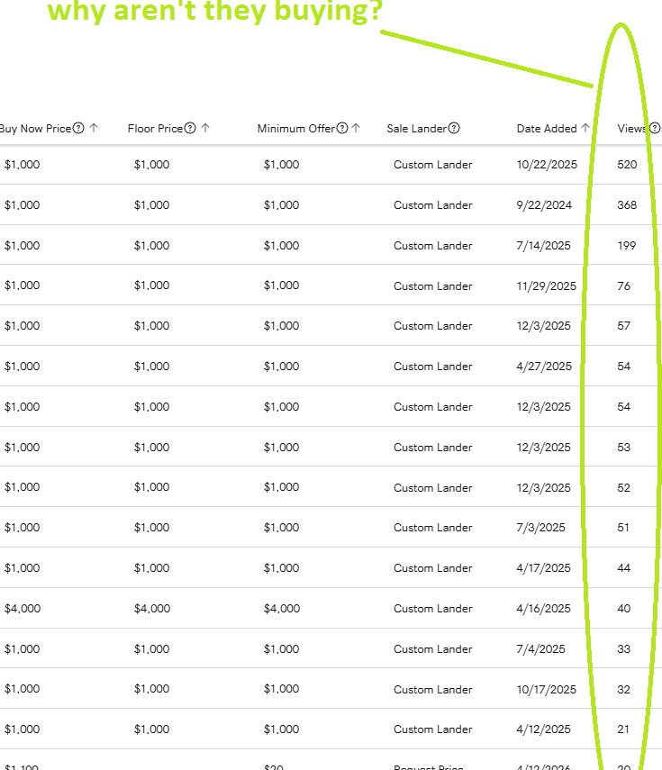Screen dimensions: 662x770
Task: Click Floor Price in the 368-views row
Action: [x=151, y=205]
